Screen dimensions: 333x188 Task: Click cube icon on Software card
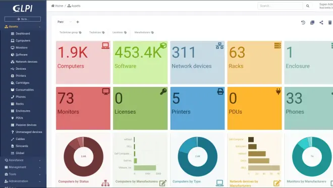coord(163,45)
